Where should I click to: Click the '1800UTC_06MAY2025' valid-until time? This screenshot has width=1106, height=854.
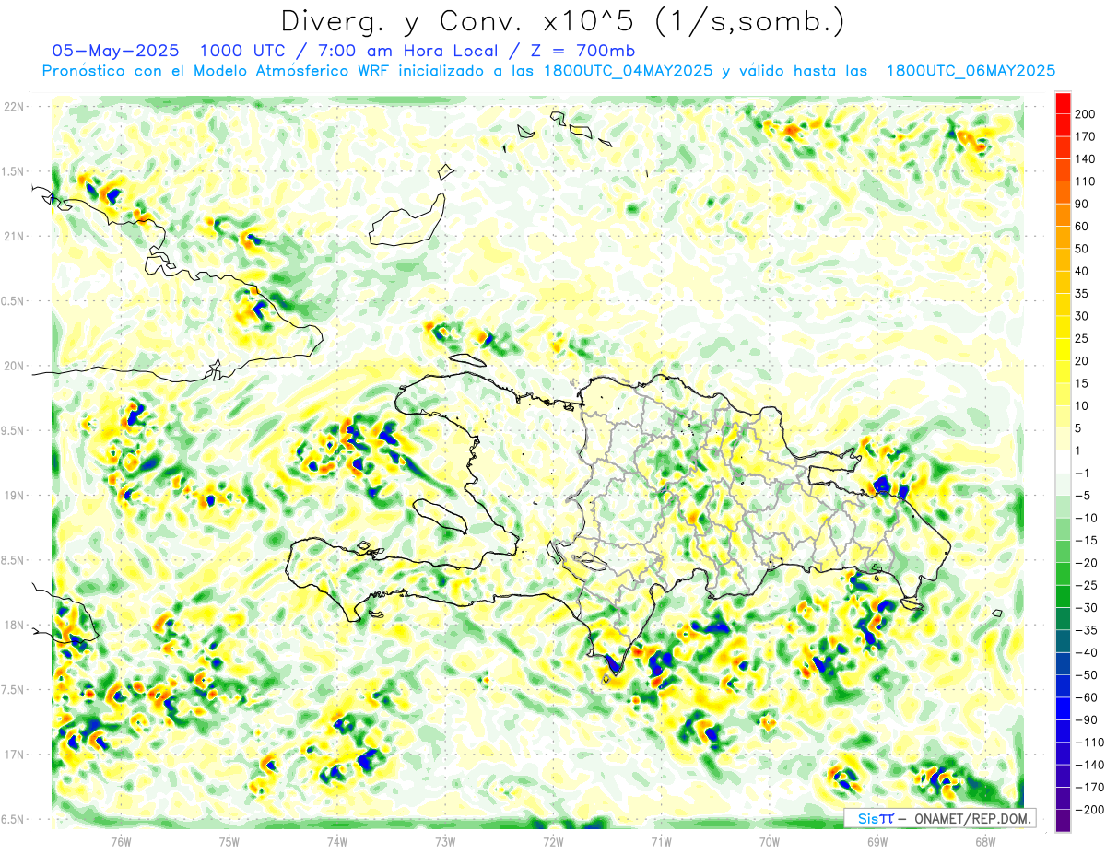click(x=971, y=71)
